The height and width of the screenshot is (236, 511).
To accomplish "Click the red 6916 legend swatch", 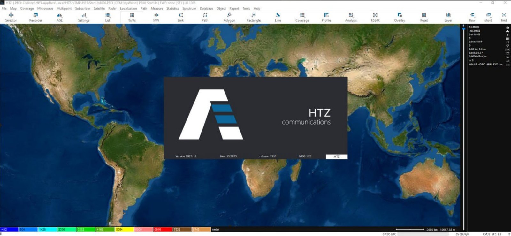I will 163,229.
